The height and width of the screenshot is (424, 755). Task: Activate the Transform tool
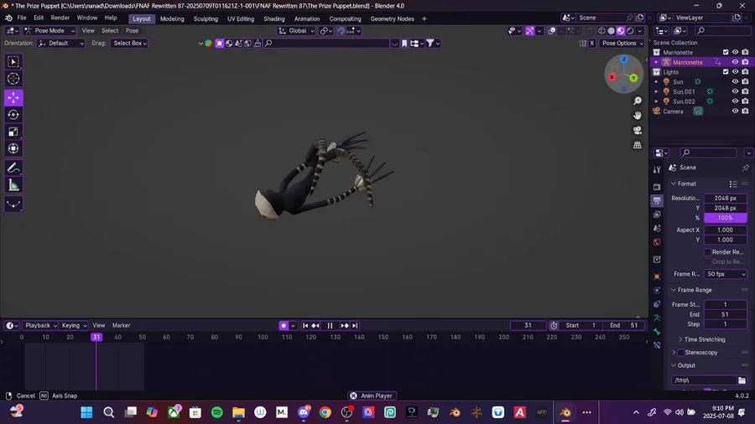point(13,148)
